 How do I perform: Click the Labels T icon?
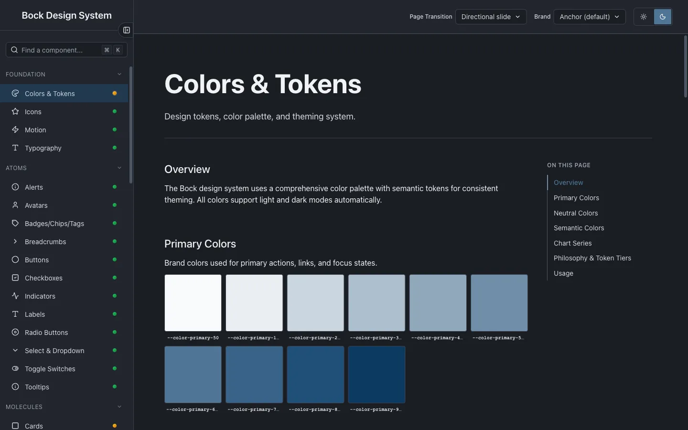click(15, 314)
